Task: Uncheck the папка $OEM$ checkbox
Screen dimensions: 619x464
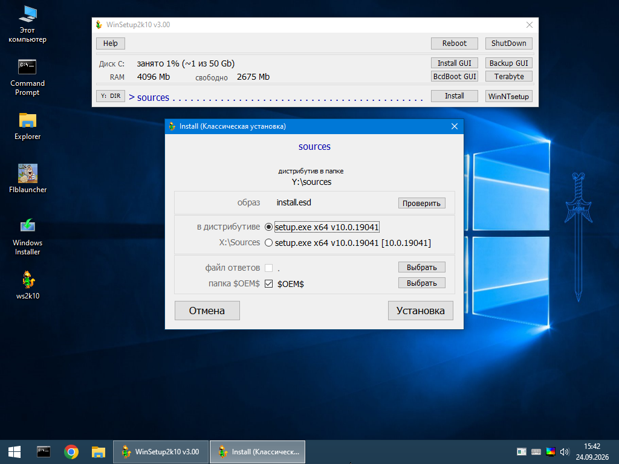Action: click(x=268, y=284)
